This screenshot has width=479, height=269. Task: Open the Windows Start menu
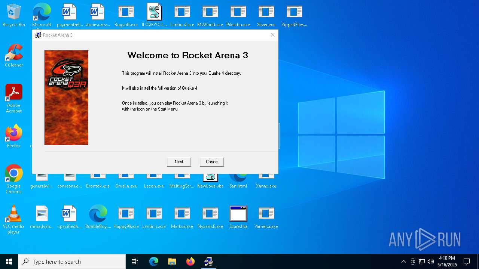pos(9,262)
